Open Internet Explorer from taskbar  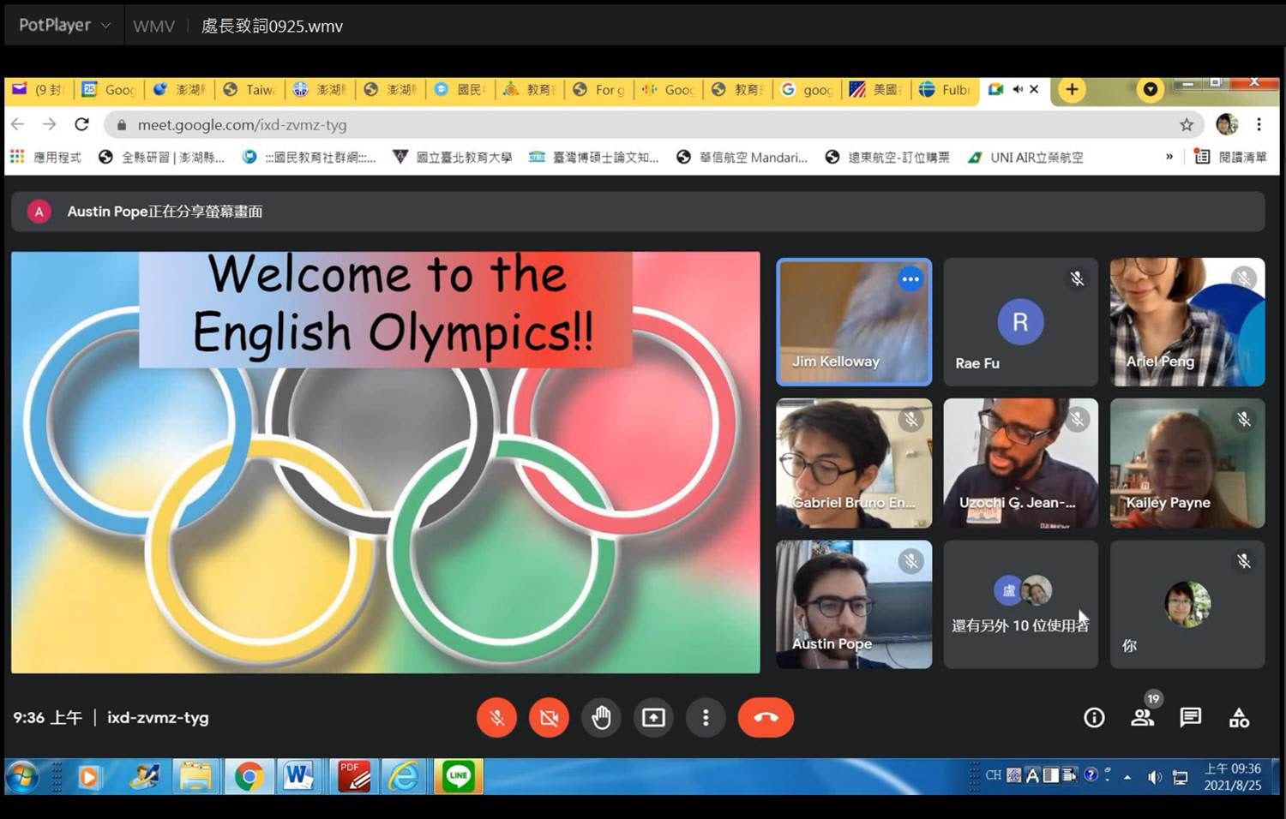[404, 777]
